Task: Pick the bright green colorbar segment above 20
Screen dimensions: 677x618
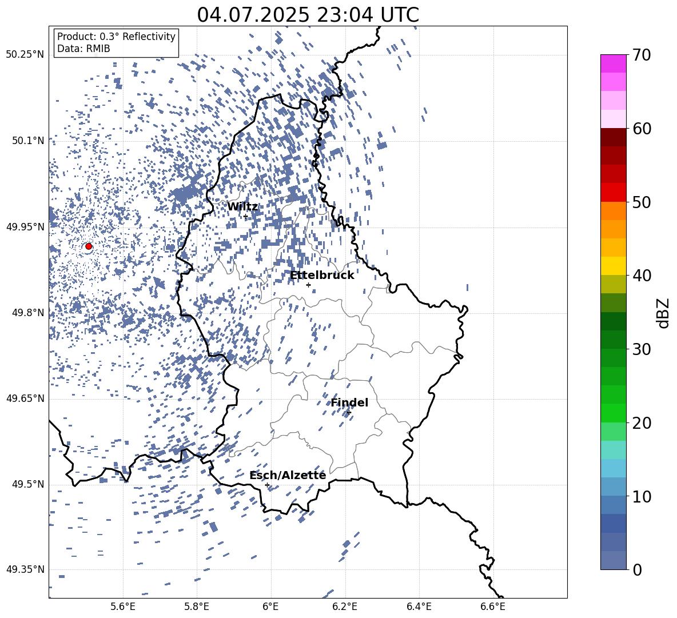Action: coord(614,413)
